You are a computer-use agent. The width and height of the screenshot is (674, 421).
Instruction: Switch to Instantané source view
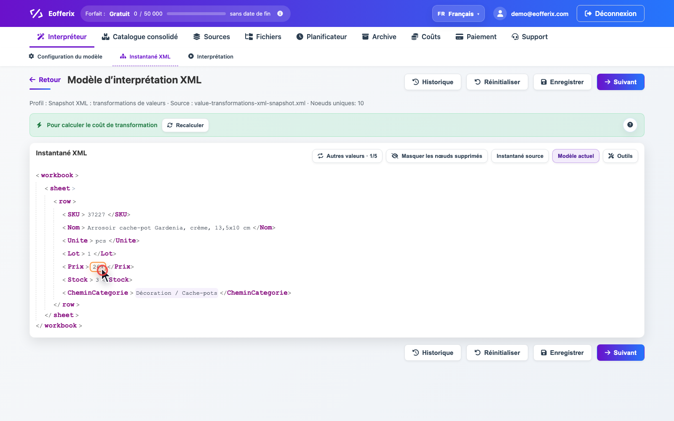[x=520, y=156]
